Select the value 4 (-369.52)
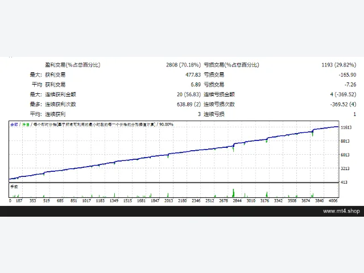364x273 pixels. (343, 94)
